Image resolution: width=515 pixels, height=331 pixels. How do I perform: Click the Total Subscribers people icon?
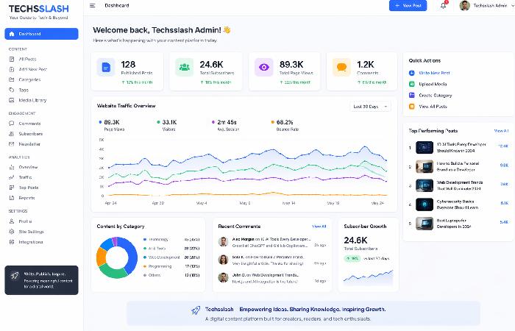pyautogui.click(x=184, y=68)
